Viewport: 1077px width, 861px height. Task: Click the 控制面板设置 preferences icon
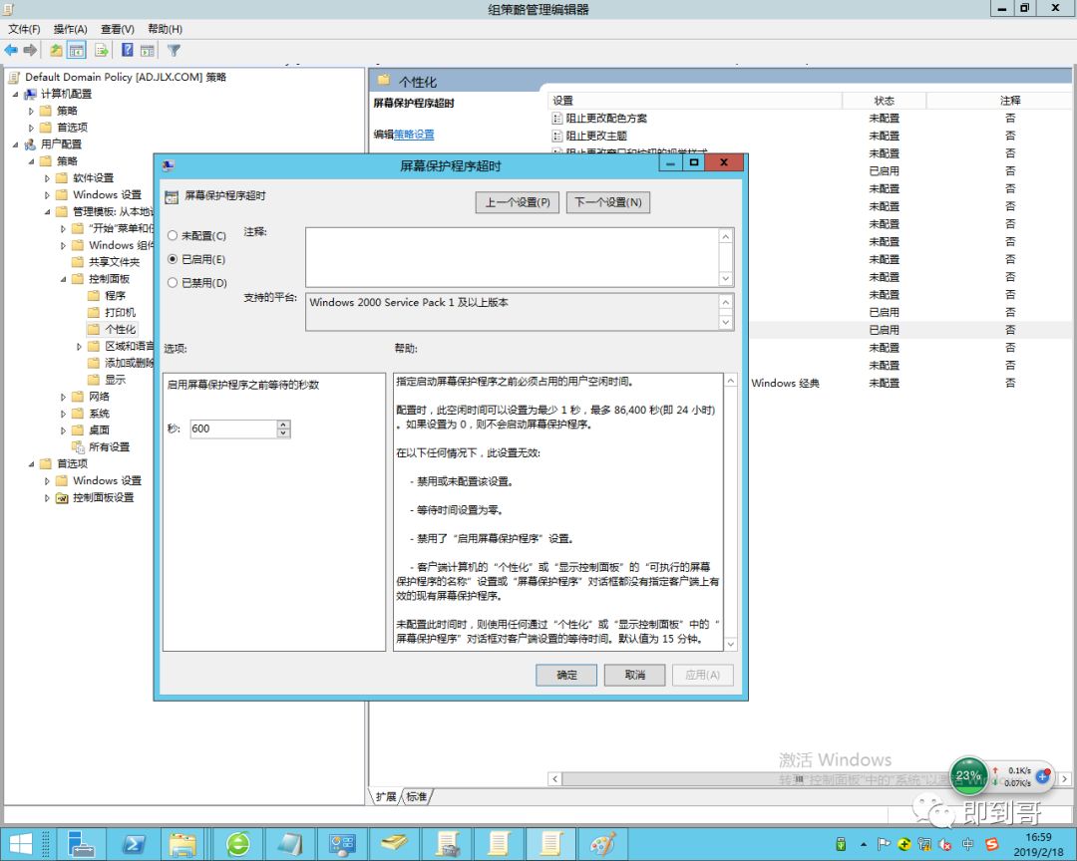62,498
